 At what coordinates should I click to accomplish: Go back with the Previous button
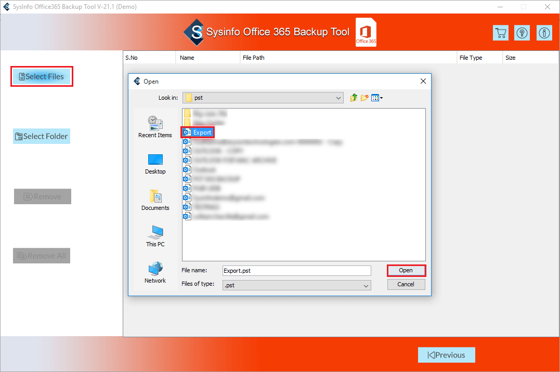[447, 355]
